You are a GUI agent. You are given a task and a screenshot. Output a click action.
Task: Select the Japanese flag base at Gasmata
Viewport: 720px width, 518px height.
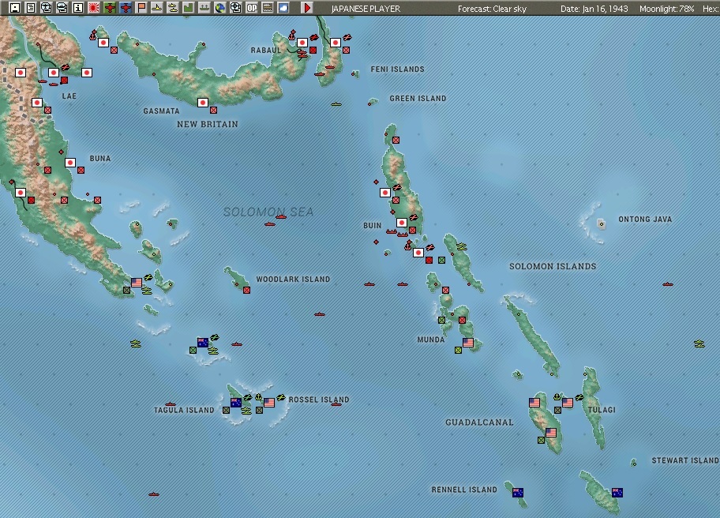pos(202,103)
